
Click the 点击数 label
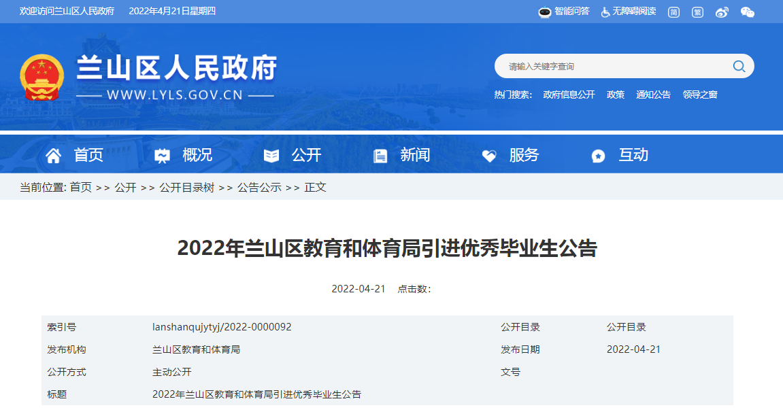pyautogui.click(x=414, y=290)
